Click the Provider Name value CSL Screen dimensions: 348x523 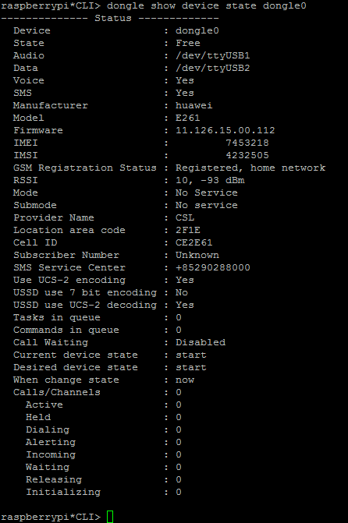[185, 217]
